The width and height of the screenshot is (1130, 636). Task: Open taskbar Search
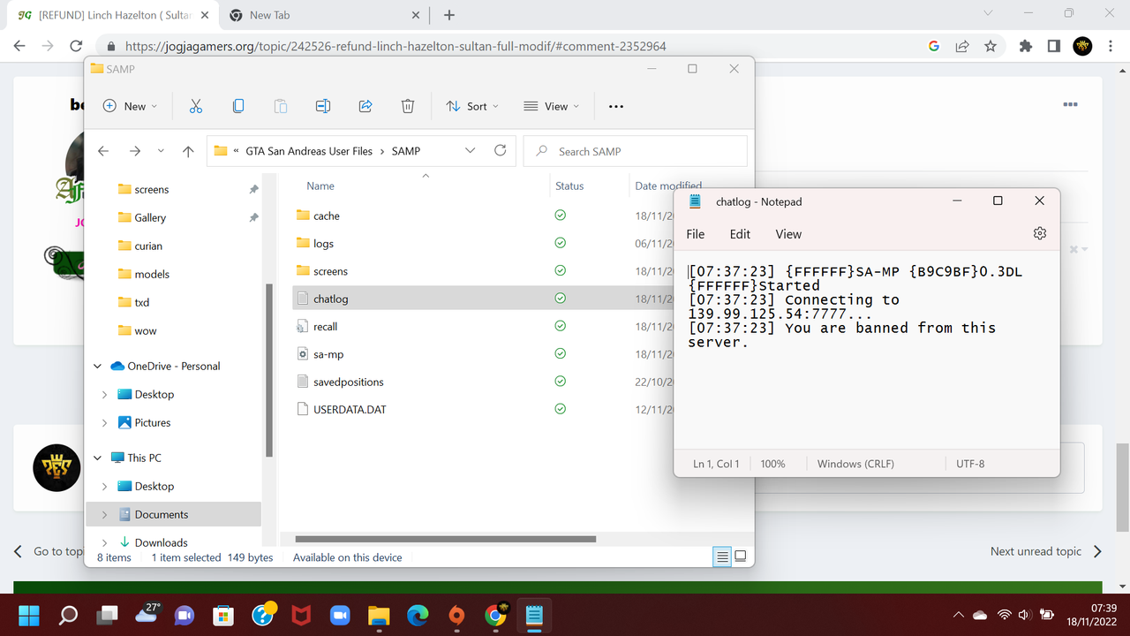click(68, 615)
